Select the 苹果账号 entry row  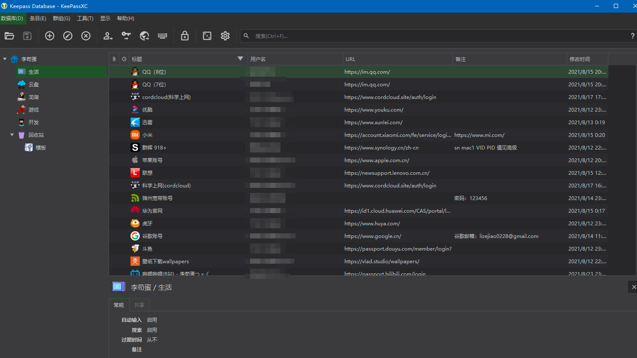(358, 160)
